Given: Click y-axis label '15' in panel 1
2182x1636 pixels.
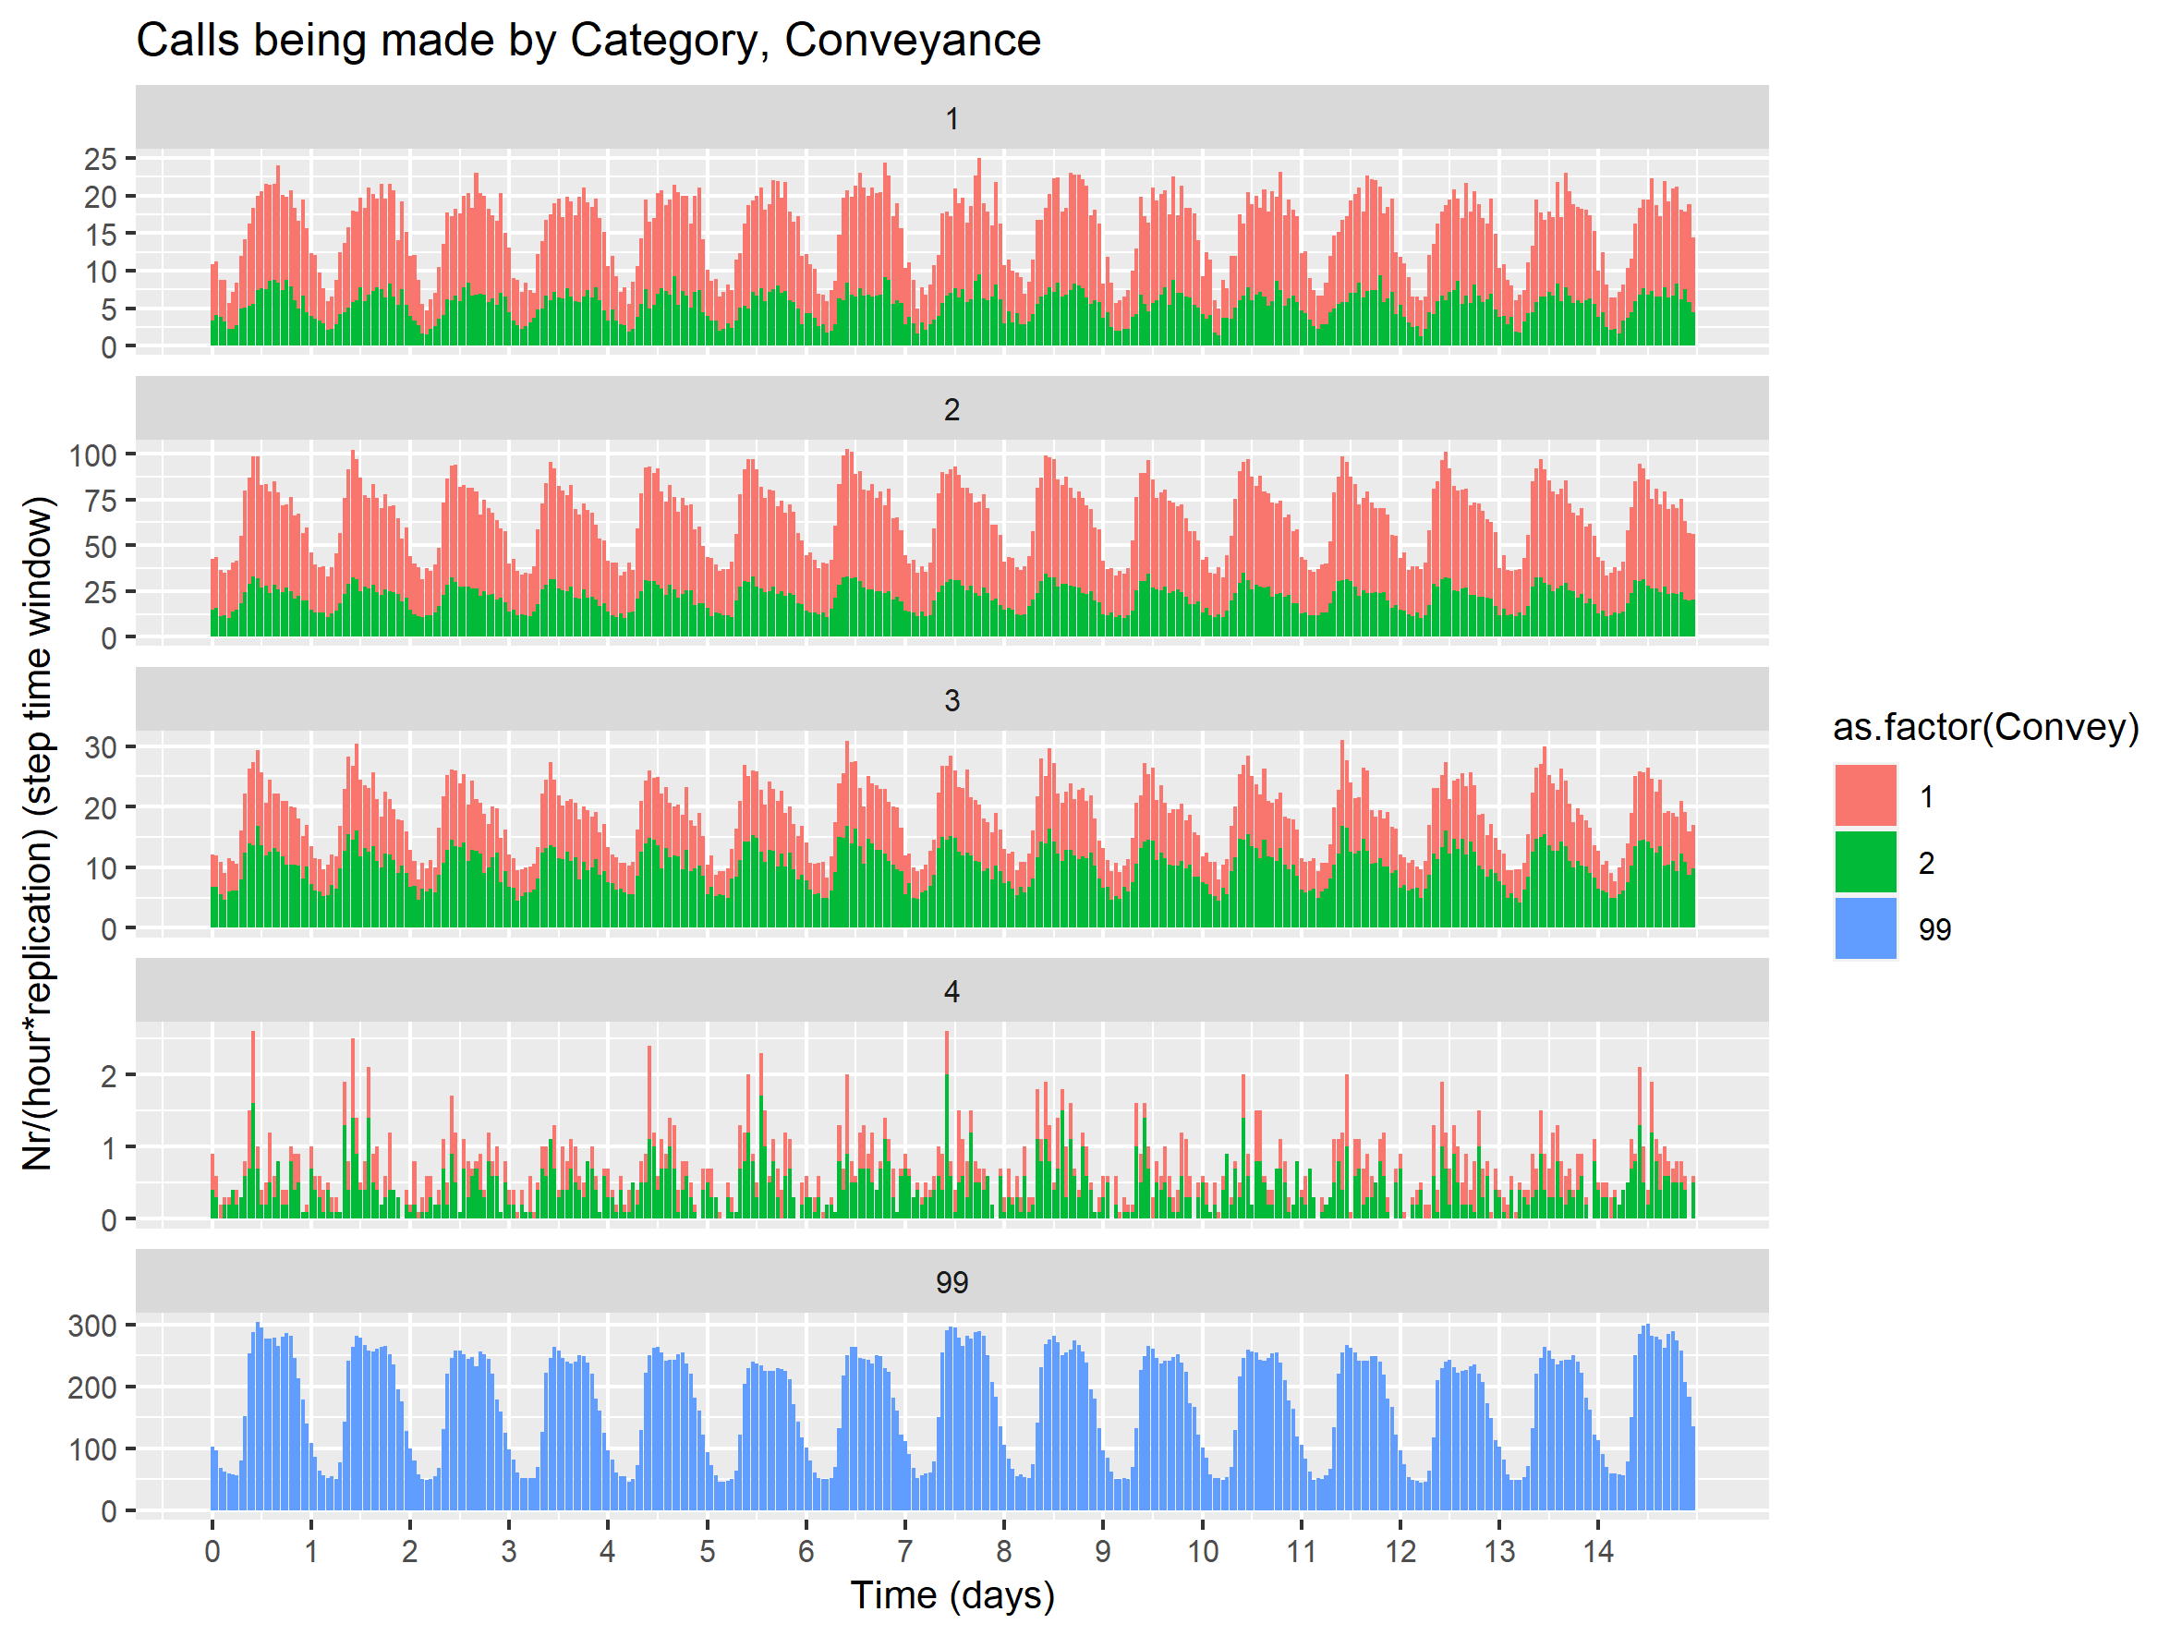Looking at the screenshot, I should pyautogui.click(x=101, y=234).
